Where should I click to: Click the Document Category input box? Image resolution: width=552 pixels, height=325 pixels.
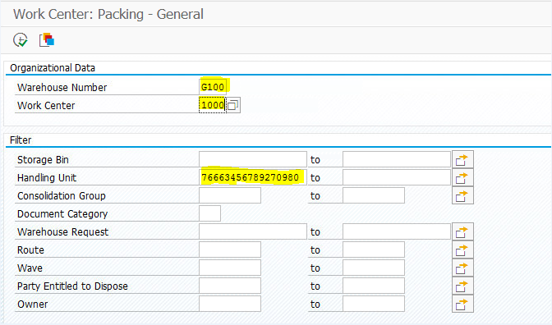point(209,213)
